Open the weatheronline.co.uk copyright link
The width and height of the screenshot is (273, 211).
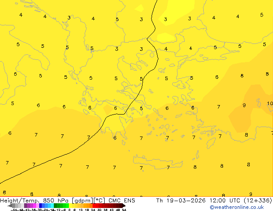click(237, 207)
